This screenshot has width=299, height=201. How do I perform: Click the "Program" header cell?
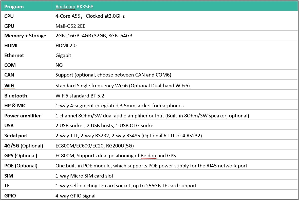[x=14, y=7]
